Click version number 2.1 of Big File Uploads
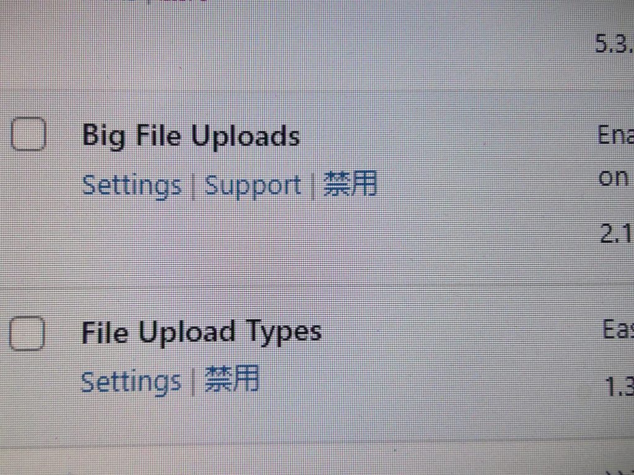This screenshot has width=634, height=475. tap(617, 233)
